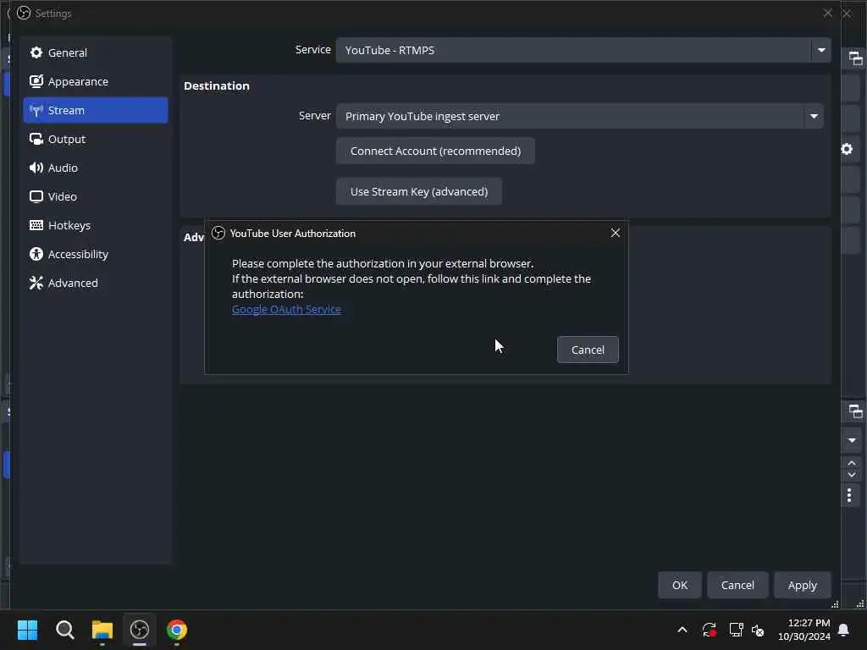Apply the settings changes
Viewport: 867px width, 650px height.
click(802, 585)
